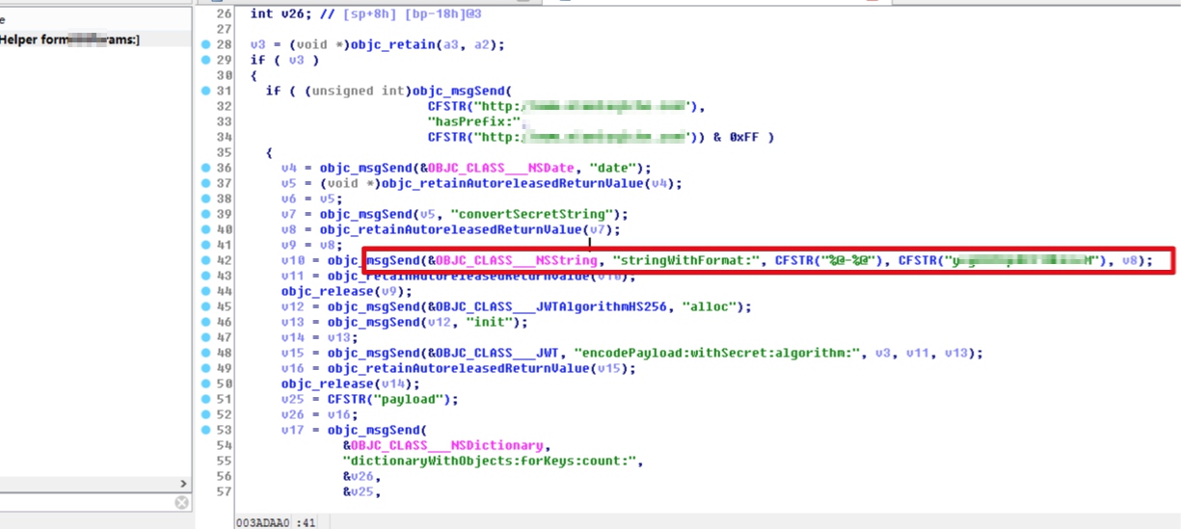Click the breakpoint dot on line 42
The width and height of the screenshot is (1181, 529).
(205, 260)
